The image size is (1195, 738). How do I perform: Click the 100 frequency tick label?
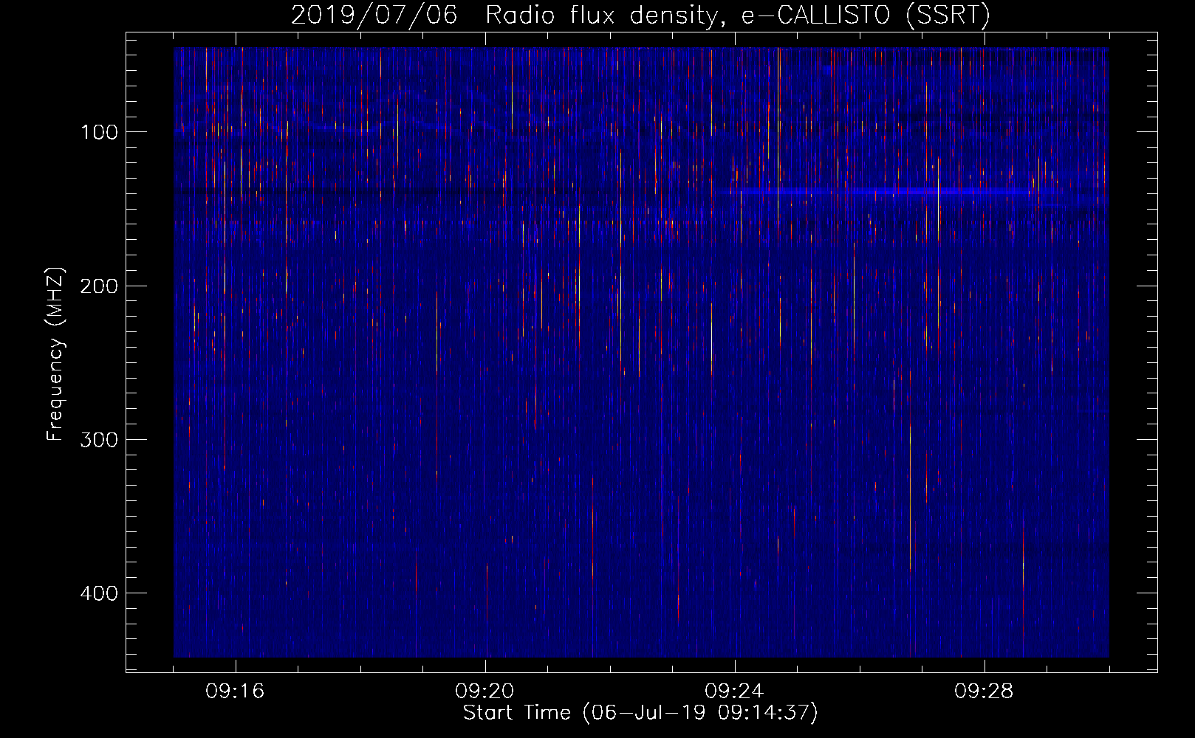[99, 132]
